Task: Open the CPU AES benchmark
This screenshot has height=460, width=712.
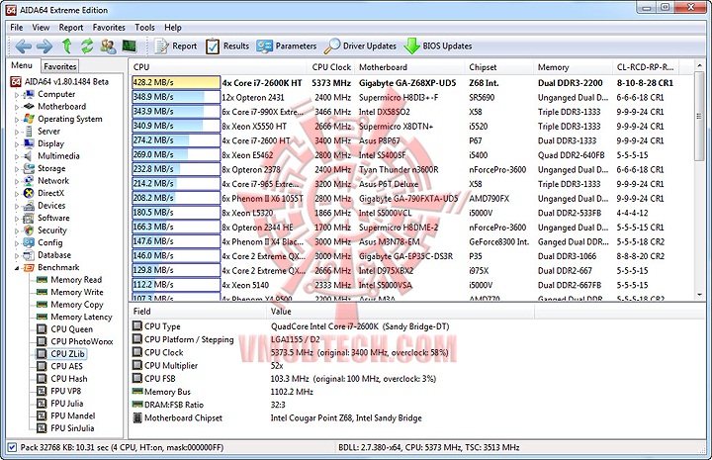Action: 67,366
